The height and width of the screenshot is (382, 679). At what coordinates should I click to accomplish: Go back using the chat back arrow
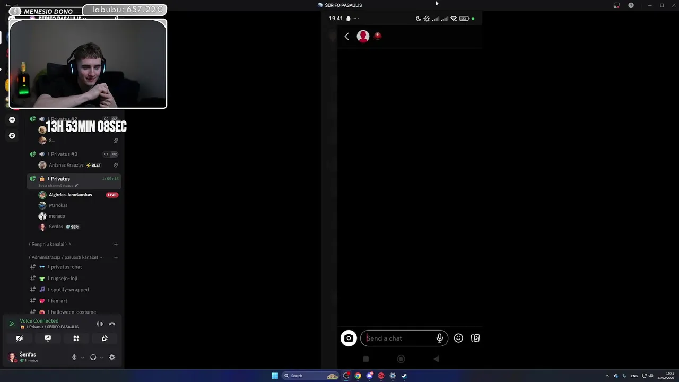pyautogui.click(x=346, y=36)
